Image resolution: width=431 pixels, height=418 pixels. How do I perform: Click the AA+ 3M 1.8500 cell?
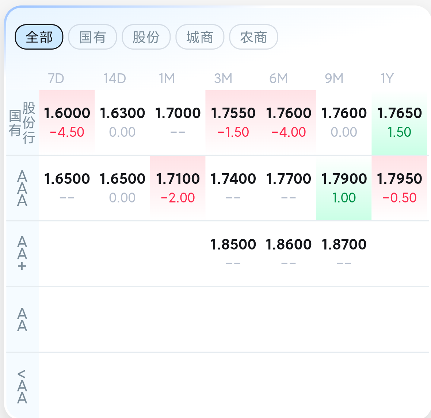click(233, 253)
